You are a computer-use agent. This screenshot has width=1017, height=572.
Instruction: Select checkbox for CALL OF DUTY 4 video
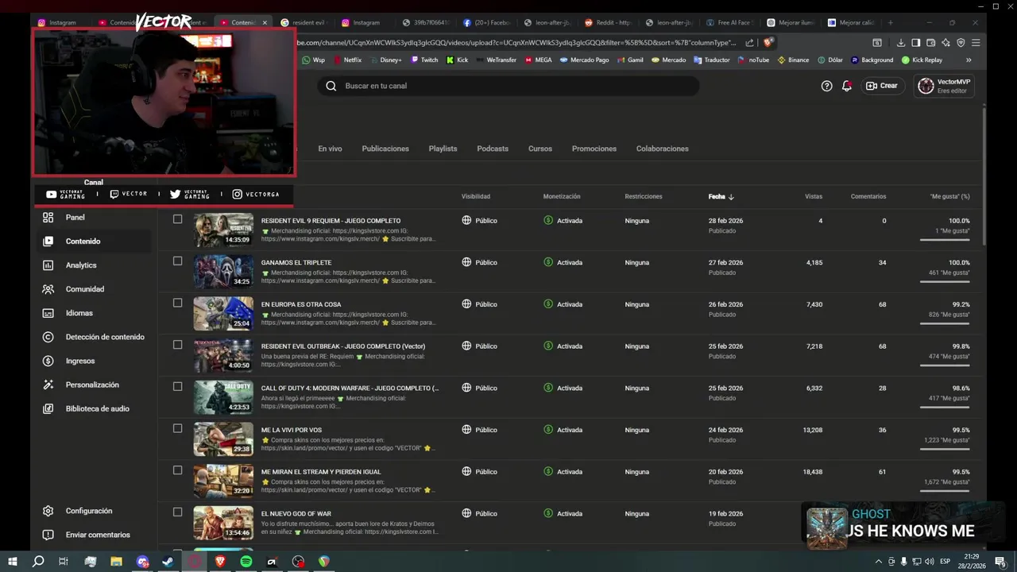(x=177, y=387)
